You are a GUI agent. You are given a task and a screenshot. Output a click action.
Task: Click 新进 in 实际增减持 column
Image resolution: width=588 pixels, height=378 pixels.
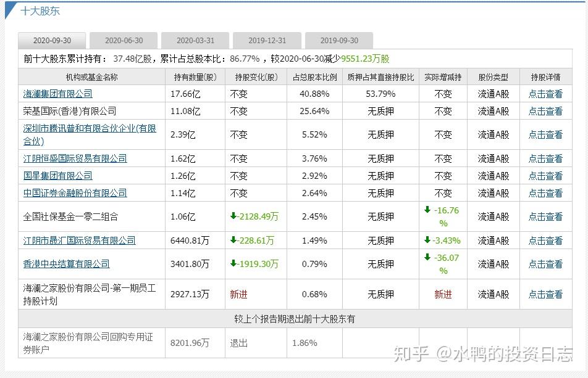coord(443,295)
